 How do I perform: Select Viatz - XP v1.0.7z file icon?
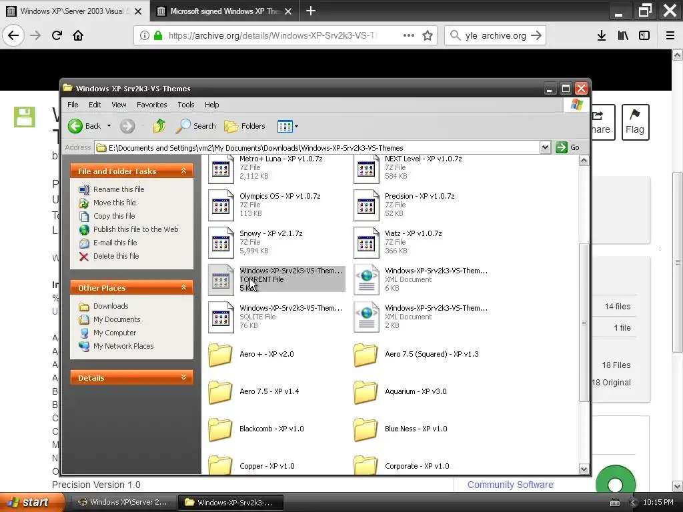pyautogui.click(x=366, y=243)
